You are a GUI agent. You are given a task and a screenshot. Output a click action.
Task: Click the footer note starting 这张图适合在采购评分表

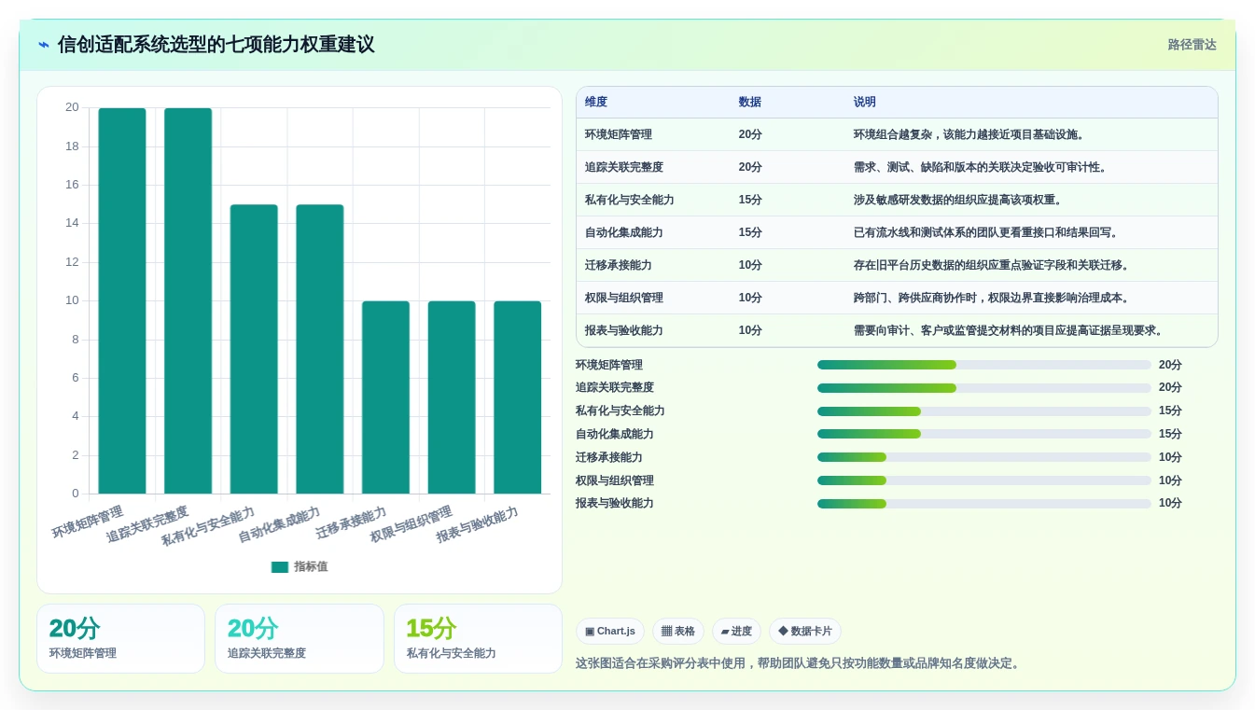pyautogui.click(x=800, y=663)
